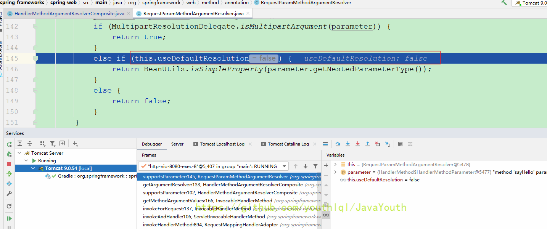Expand the 'parameter' variable node

click(335, 172)
